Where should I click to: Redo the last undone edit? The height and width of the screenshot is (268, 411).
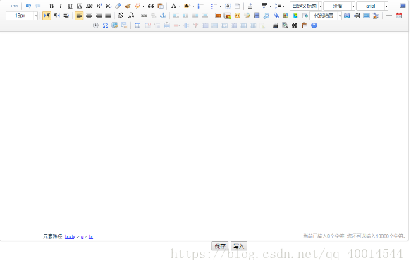click(x=38, y=6)
